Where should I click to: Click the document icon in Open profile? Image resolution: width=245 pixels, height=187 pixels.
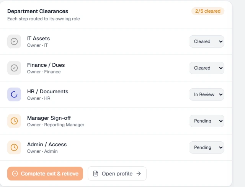pos(96,174)
